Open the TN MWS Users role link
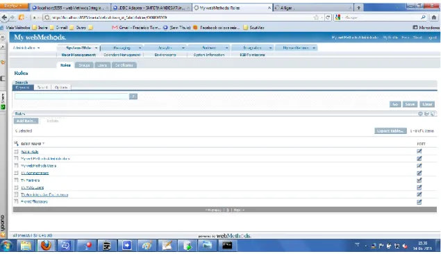This screenshot has height=254, width=441. pos(33,187)
